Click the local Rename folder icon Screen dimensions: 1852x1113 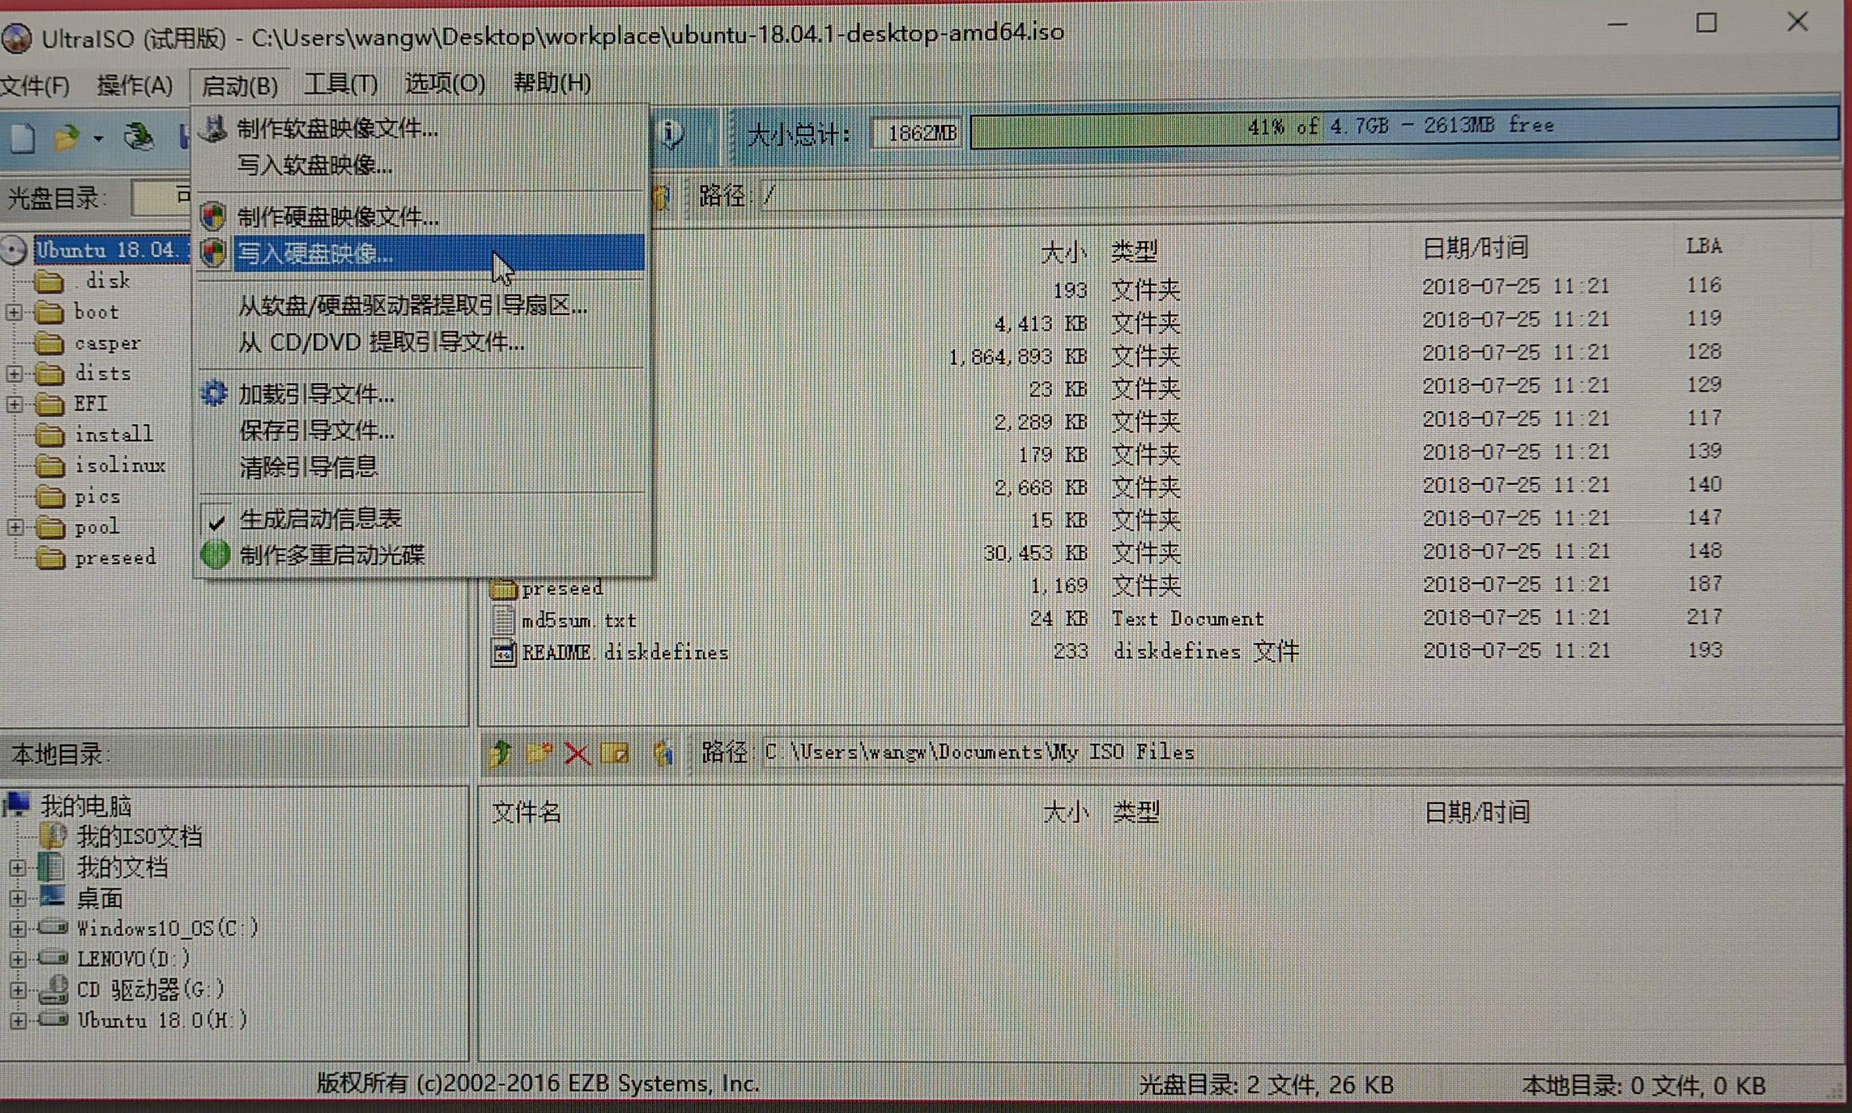click(615, 753)
